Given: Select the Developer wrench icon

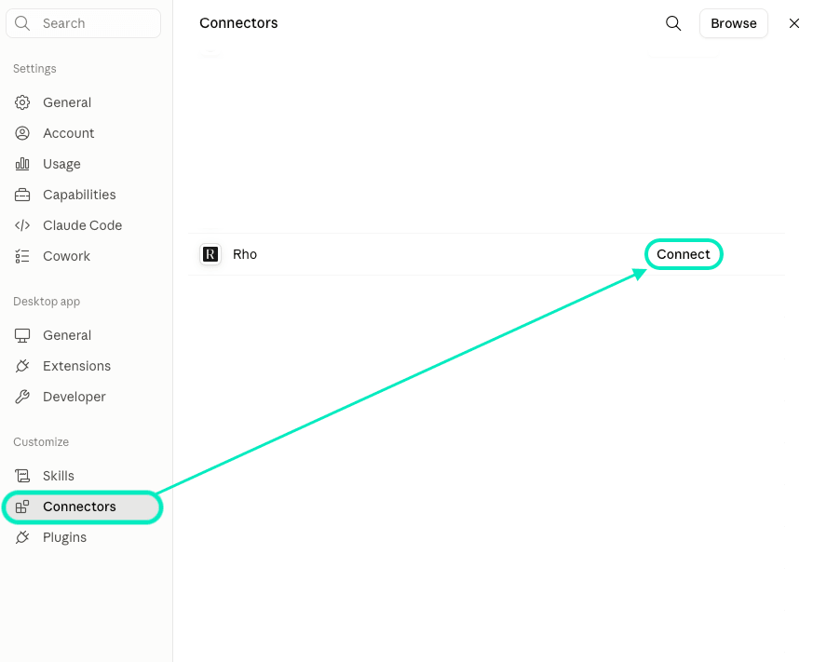Looking at the screenshot, I should 22,397.
